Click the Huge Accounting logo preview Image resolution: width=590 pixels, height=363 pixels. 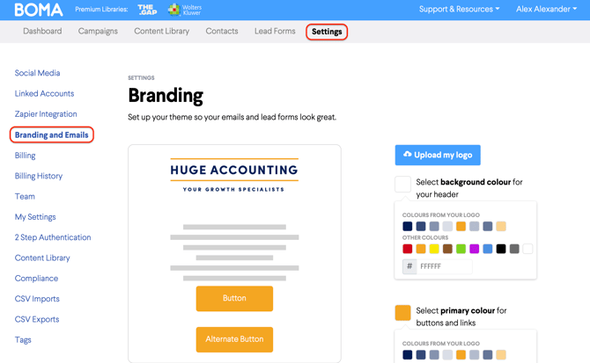234,175
